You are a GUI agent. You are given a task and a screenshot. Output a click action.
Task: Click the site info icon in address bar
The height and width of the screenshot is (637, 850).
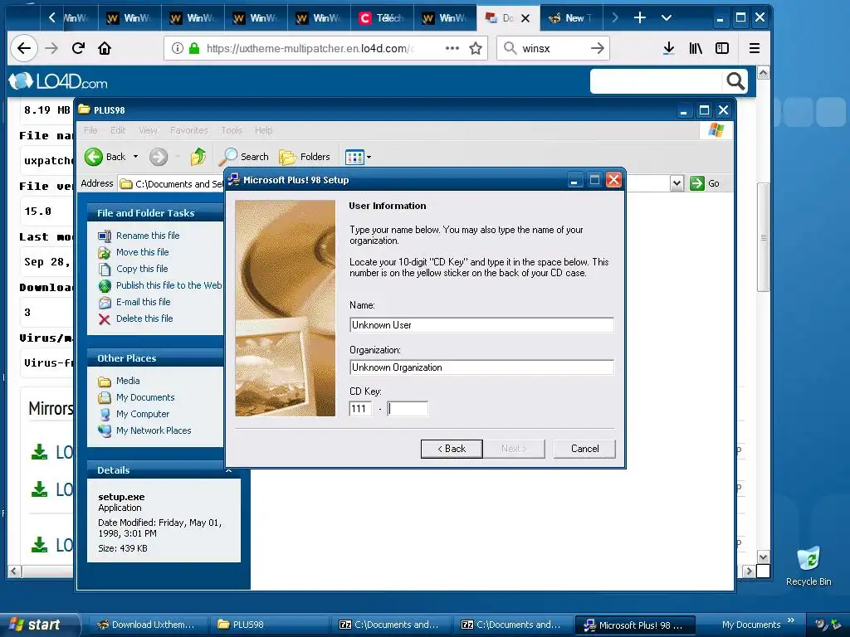(x=178, y=48)
